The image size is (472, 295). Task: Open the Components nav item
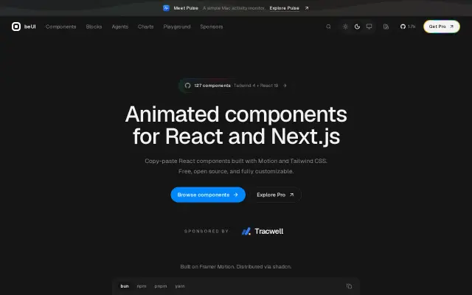pyautogui.click(x=60, y=27)
